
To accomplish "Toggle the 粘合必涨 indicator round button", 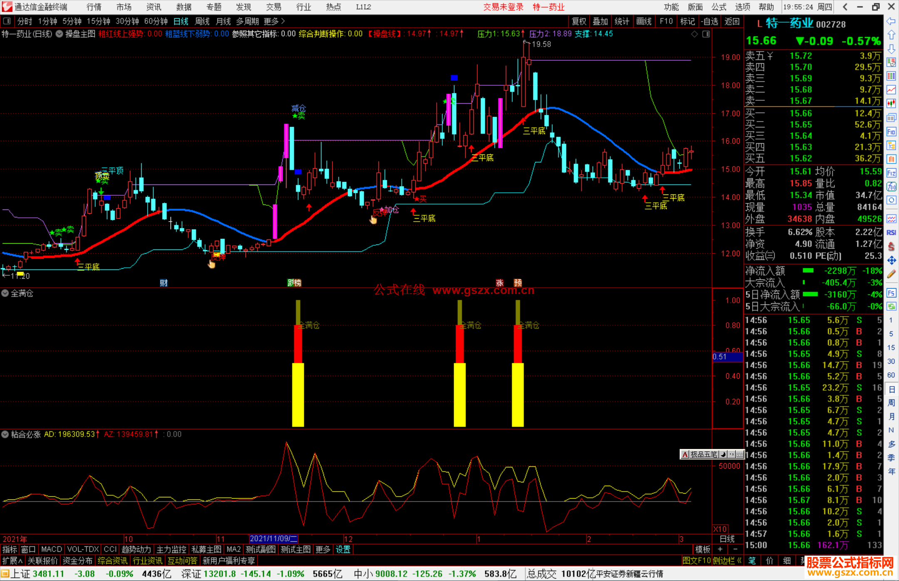I will [5, 434].
